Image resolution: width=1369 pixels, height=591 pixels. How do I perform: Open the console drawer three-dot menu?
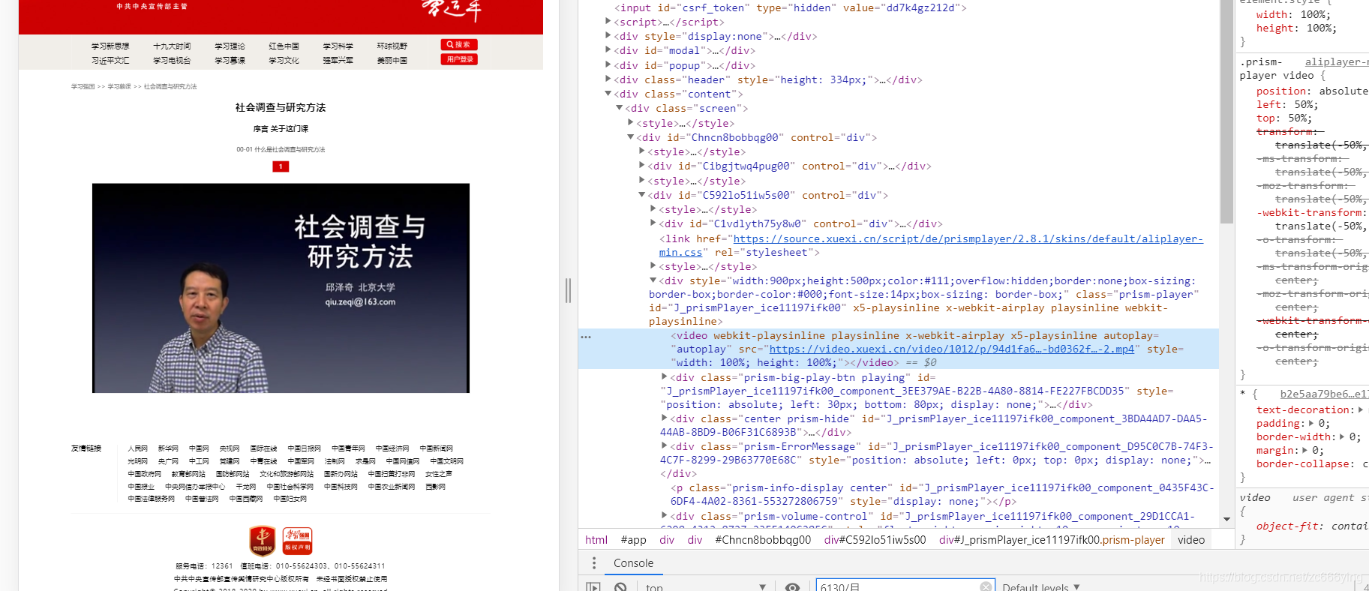click(x=594, y=563)
